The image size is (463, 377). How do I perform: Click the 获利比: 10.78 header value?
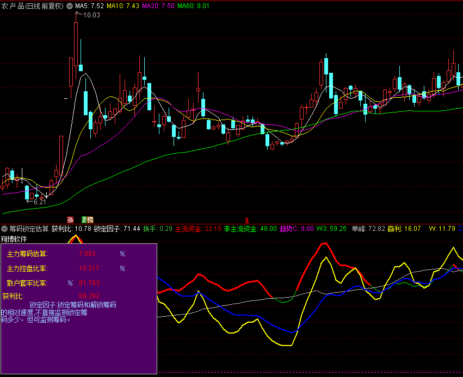(x=71, y=229)
